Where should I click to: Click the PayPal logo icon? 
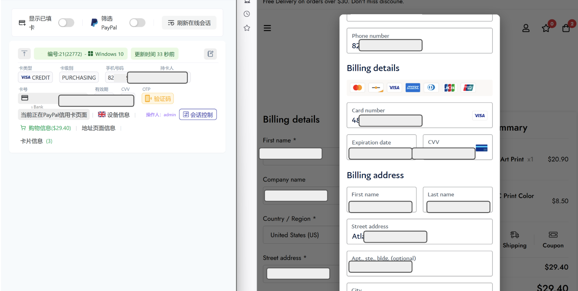click(94, 23)
